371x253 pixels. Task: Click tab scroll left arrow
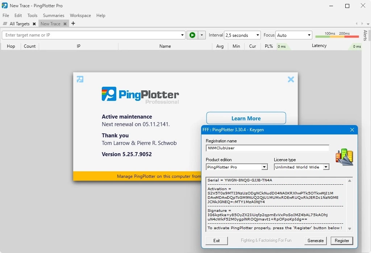(x=357, y=23)
